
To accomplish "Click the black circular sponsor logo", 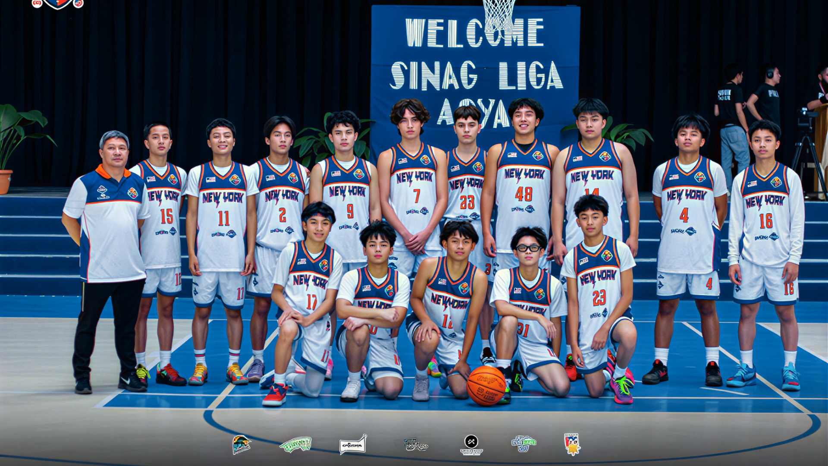I will [471, 444].
